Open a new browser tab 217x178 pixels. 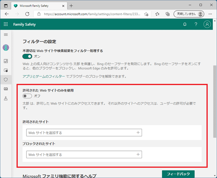71,6
